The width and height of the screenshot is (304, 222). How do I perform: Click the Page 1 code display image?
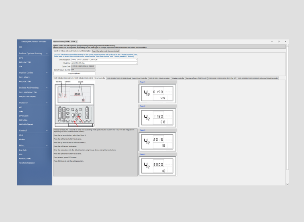click(x=157, y=95)
